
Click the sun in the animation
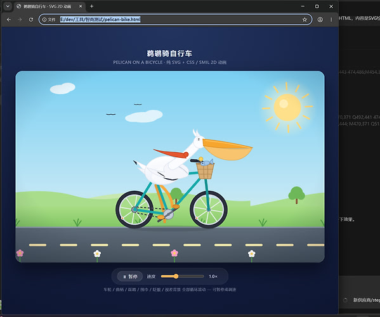point(287,107)
